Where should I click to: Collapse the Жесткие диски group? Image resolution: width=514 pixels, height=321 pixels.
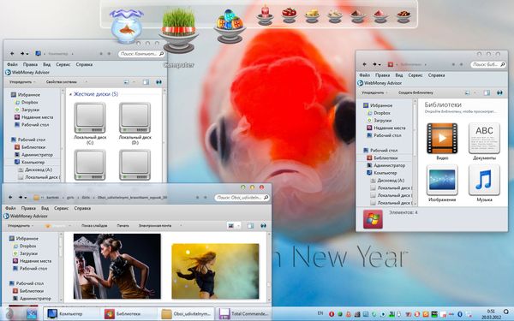pyautogui.click(x=70, y=94)
